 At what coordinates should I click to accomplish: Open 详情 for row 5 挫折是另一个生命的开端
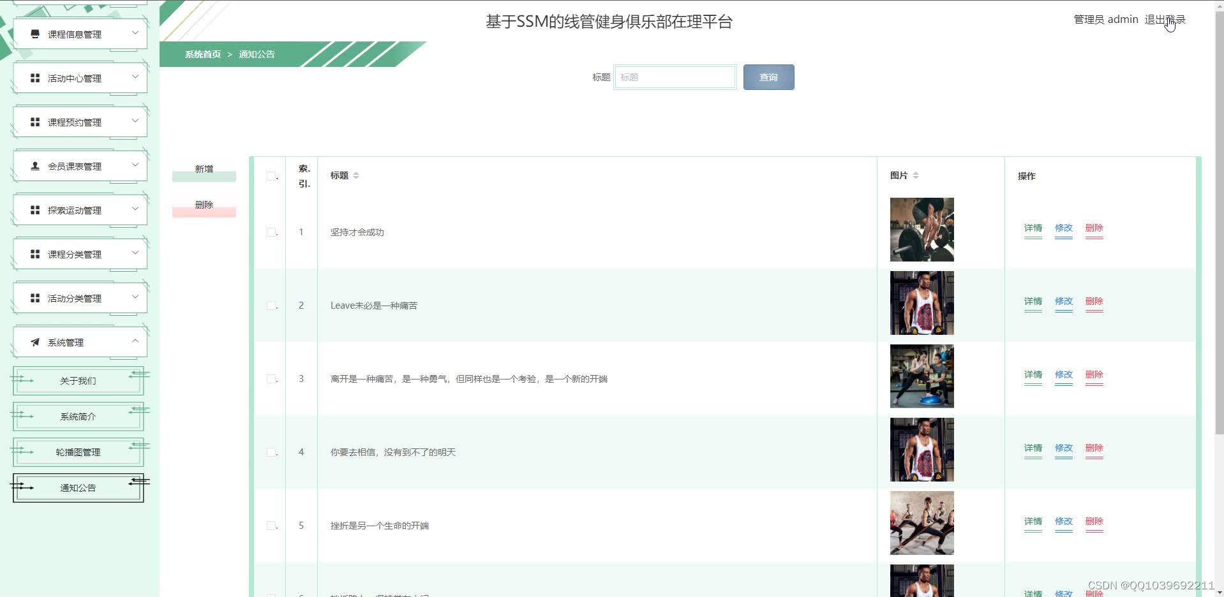1033,522
